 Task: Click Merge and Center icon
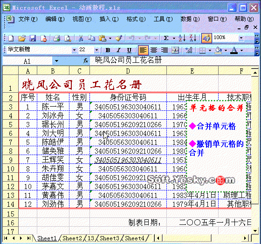click(x=175, y=50)
